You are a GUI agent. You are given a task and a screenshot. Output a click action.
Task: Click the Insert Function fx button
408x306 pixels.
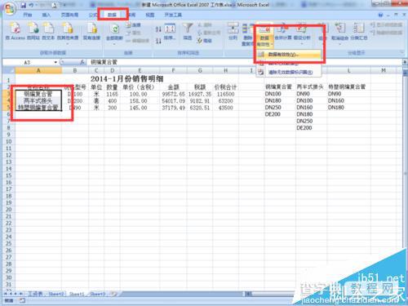point(82,63)
